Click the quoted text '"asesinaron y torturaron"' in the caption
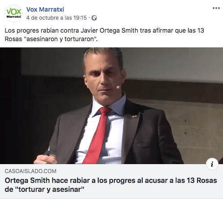223x199 pixels. 61,39
